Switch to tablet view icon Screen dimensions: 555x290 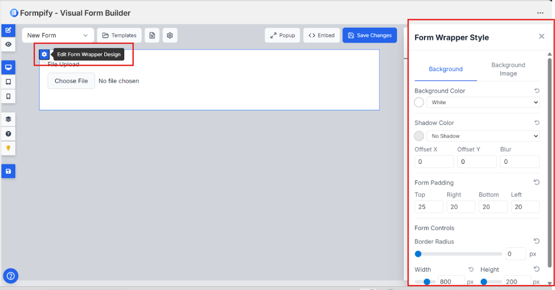pos(8,82)
